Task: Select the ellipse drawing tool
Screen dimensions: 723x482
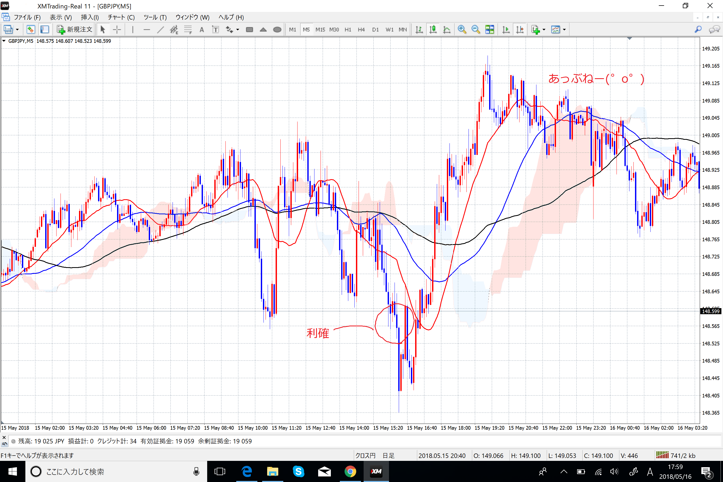Action: [x=277, y=30]
